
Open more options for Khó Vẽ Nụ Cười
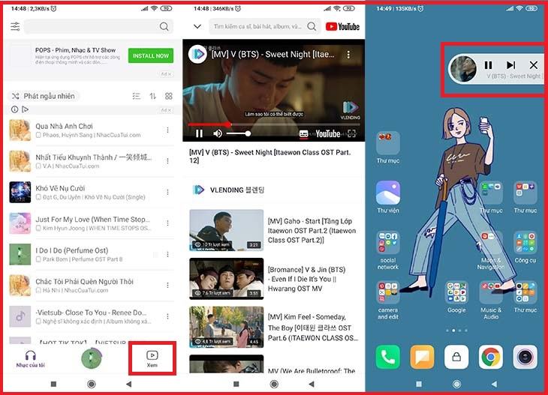[167, 192]
